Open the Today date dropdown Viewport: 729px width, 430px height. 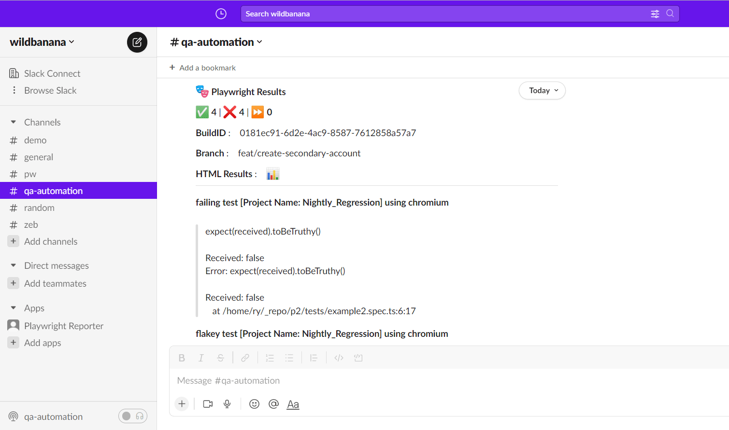click(x=542, y=90)
